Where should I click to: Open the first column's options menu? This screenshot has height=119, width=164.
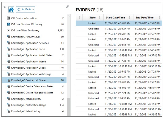click(x=80, y=18)
